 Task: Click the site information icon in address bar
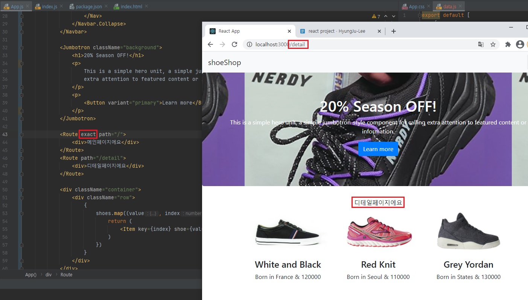(x=249, y=44)
